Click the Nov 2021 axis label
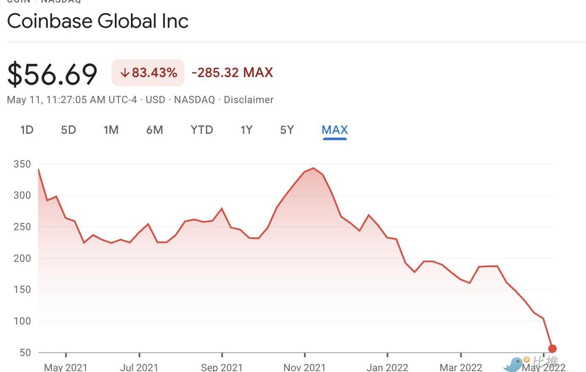Screen dimensions: 586x372 click(x=304, y=367)
